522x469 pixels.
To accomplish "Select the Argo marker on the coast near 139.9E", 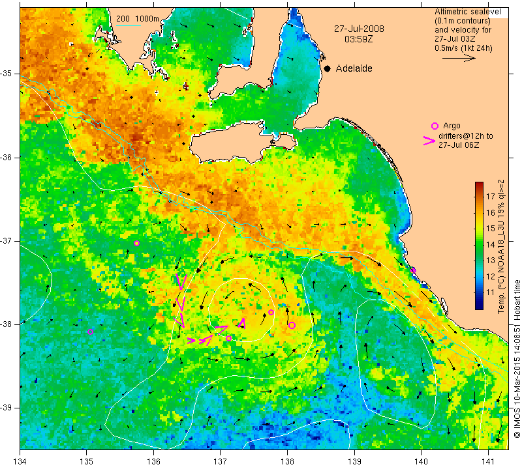I will (x=413, y=270).
